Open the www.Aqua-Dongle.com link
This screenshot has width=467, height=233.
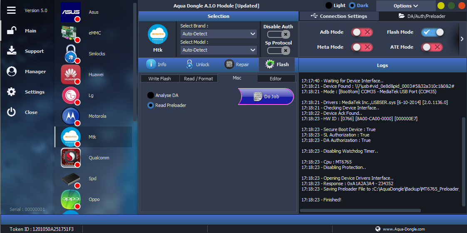[x=404, y=229]
